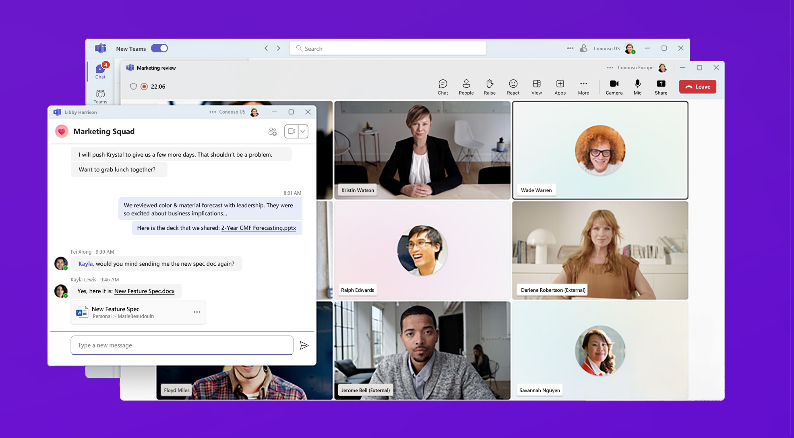This screenshot has width=794, height=438.
Task: Show People in the meeting
Action: (x=466, y=87)
